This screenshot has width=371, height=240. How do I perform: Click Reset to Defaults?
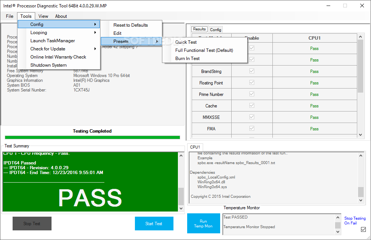pos(131,25)
